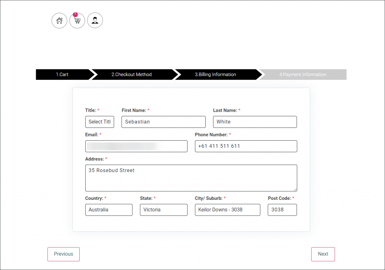Open the home icon button
Screen dimensions: 385x270
[x=59, y=21]
